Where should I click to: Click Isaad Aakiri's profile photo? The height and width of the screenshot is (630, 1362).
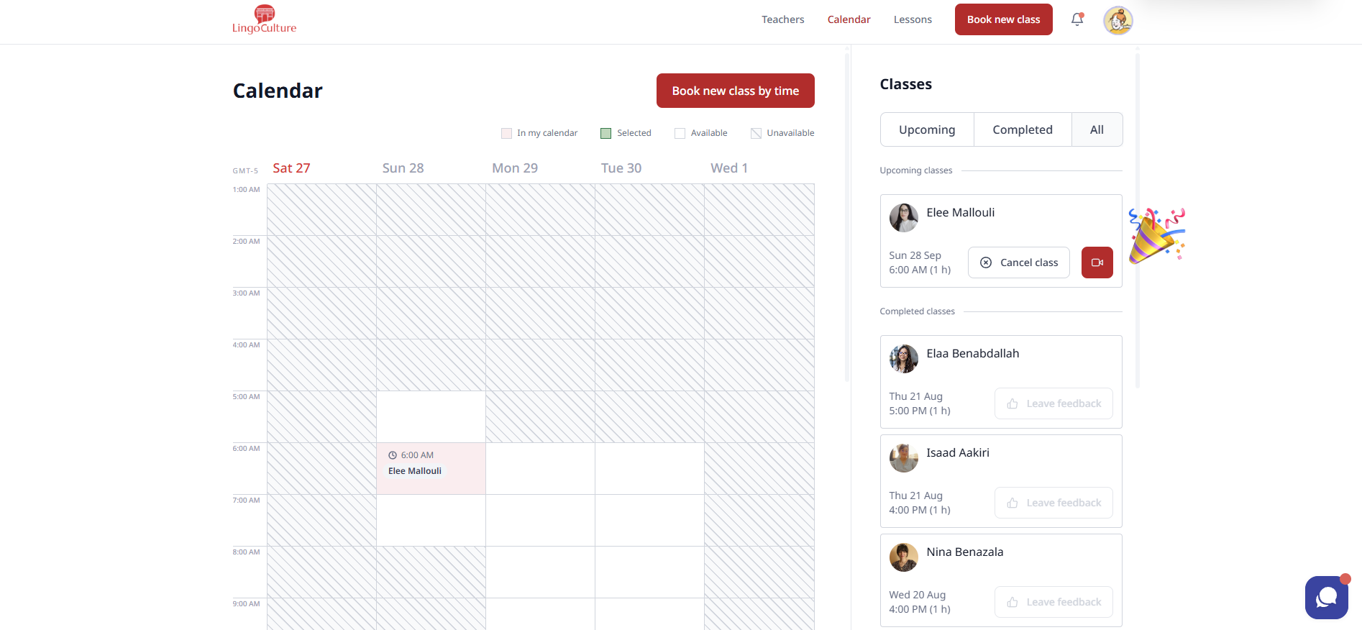click(904, 458)
